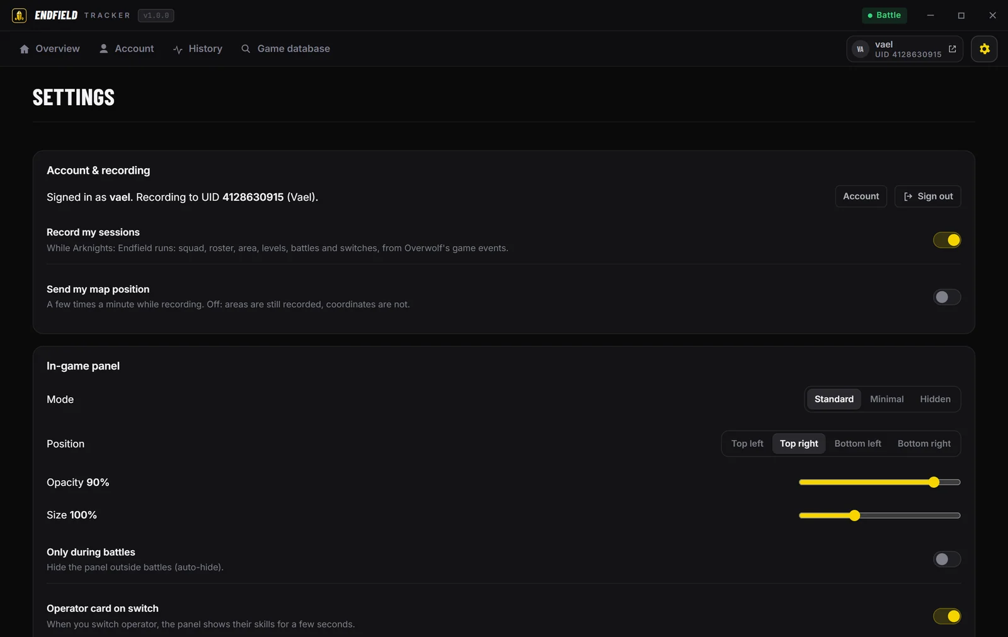1008x637 pixels.
Task: Disable the Record my sessions toggle
Action: tap(947, 240)
